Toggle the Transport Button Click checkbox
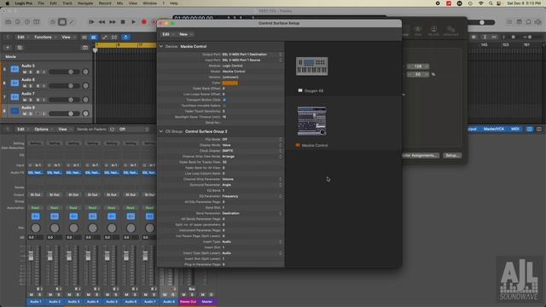 pyautogui.click(x=224, y=100)
